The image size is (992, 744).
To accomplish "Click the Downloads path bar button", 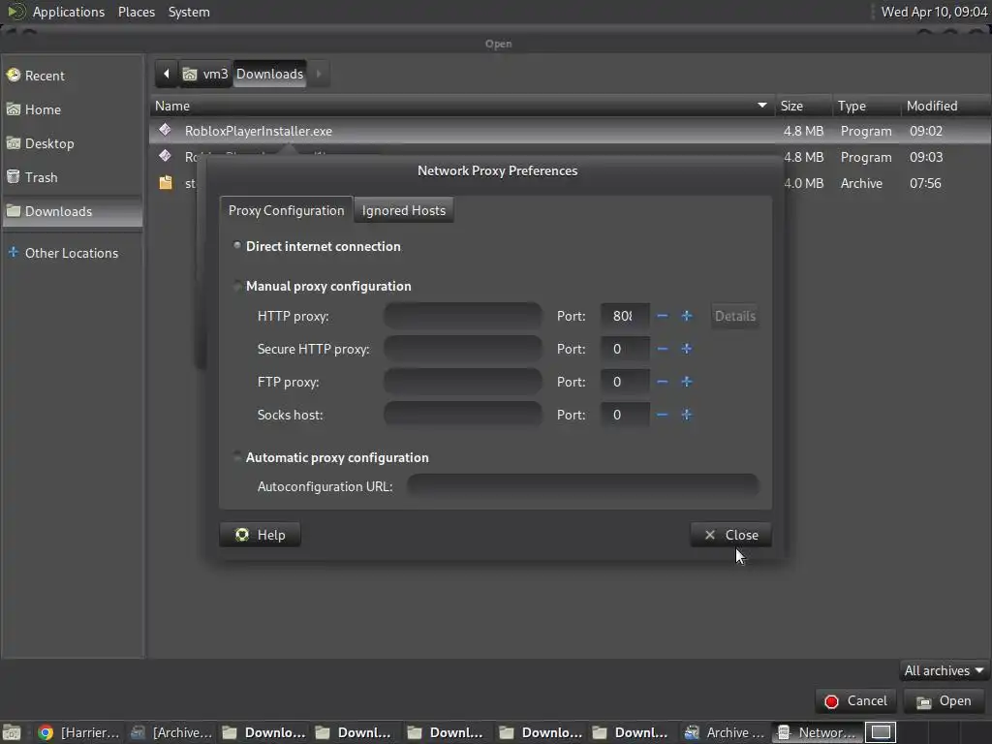I will click(x=269, y=74).
